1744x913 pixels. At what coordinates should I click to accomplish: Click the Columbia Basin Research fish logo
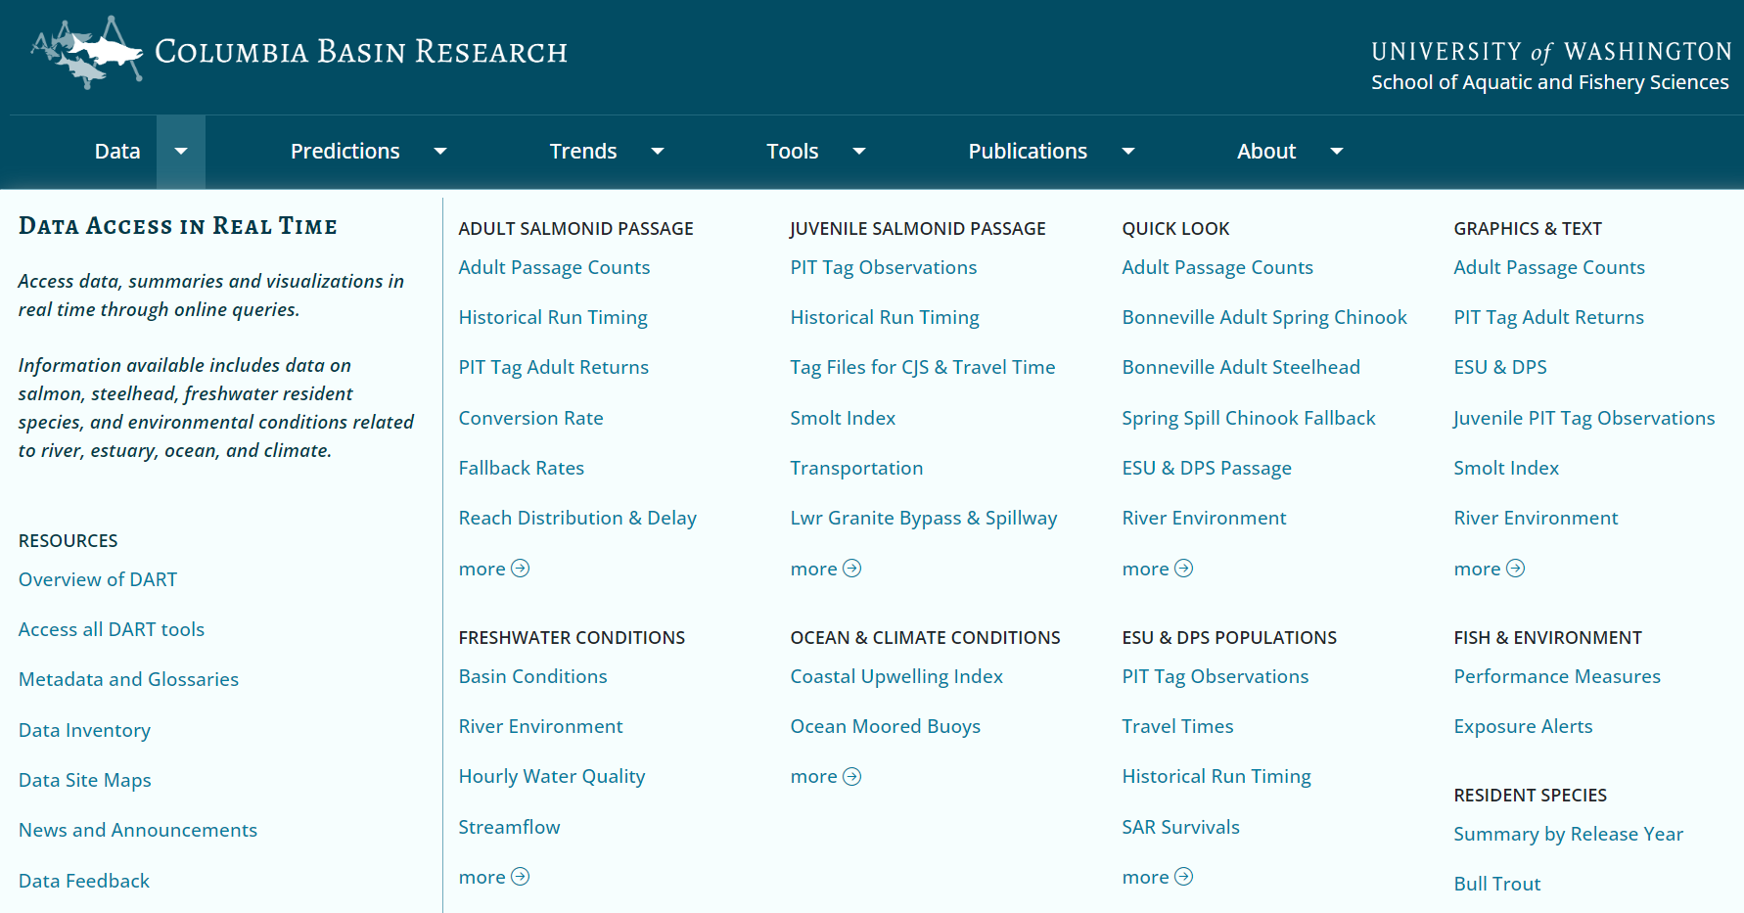[x=88, y=52]
